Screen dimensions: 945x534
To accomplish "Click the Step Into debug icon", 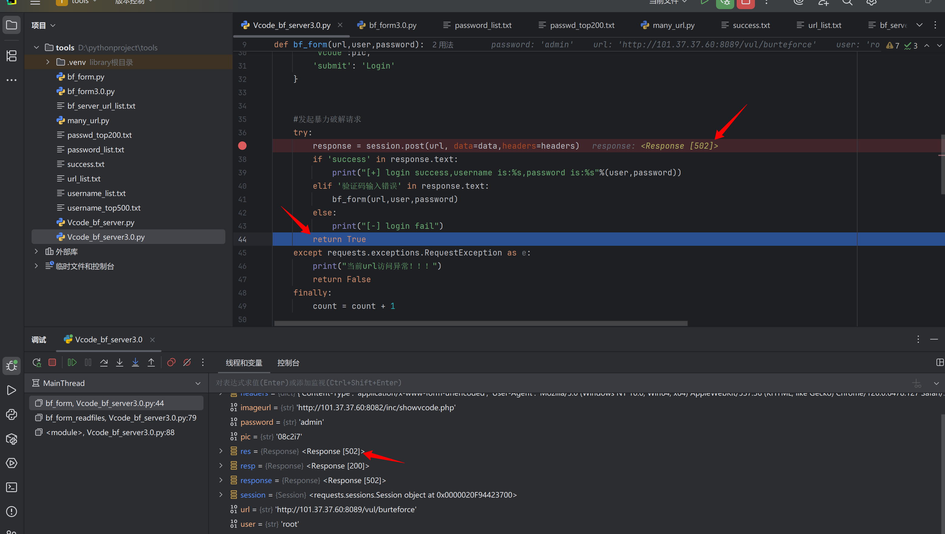I will coord(120,363).
